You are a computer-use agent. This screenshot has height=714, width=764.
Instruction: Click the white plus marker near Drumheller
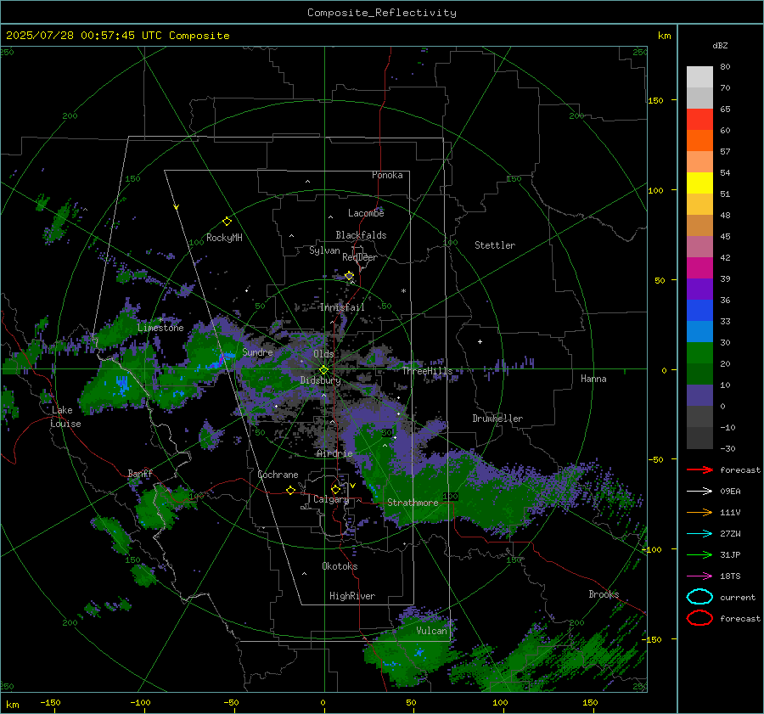tap(480, 341)
